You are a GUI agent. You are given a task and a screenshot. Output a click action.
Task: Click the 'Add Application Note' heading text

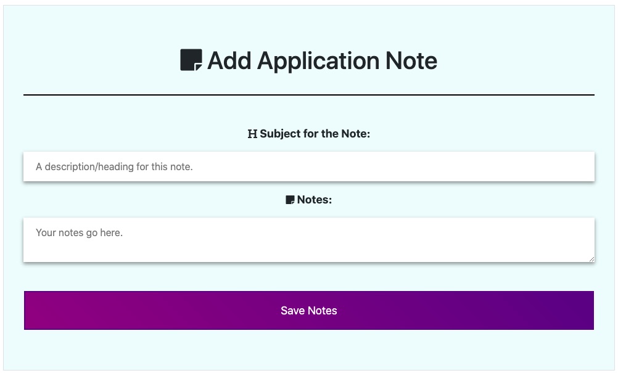[x=322, y=60]
